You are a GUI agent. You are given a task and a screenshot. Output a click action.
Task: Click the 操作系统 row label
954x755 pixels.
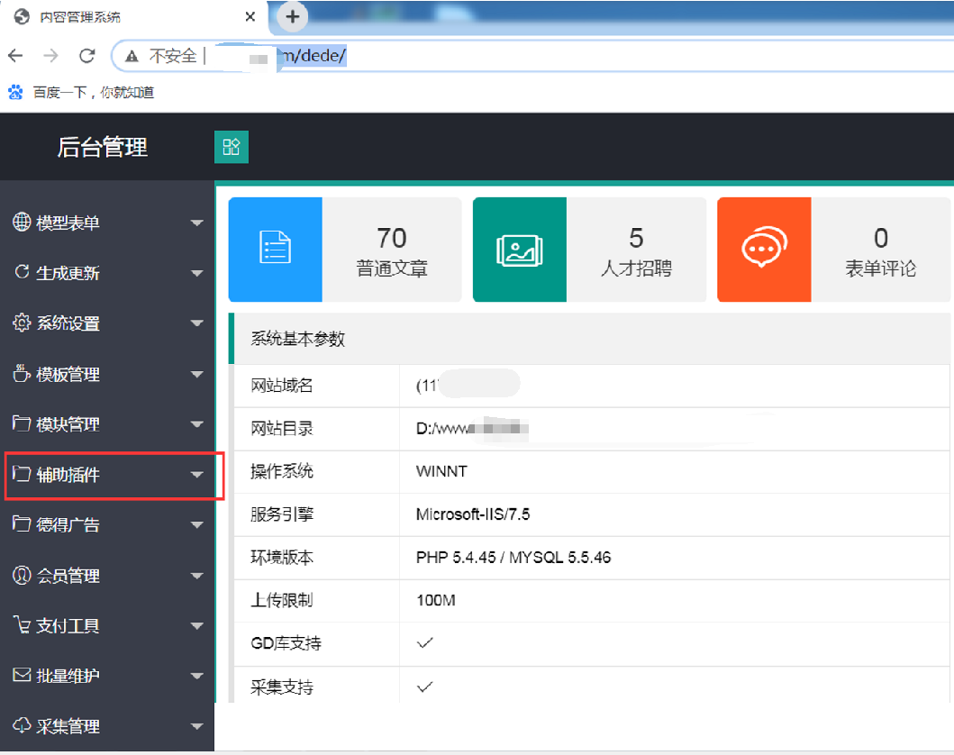coord(282,471)
